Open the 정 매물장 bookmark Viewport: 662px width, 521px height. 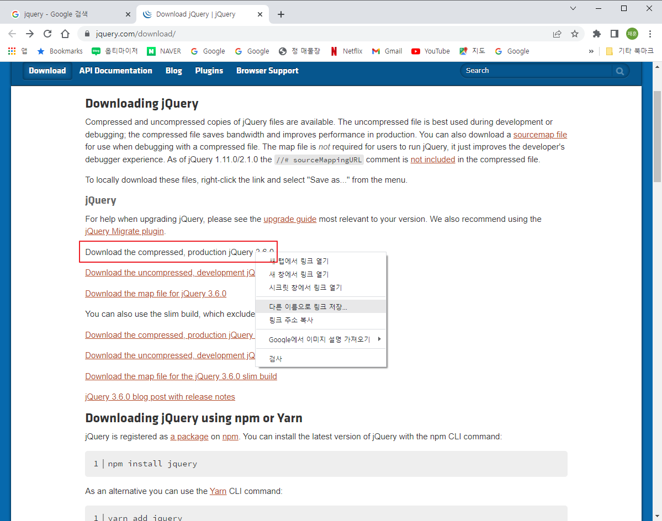299,51
